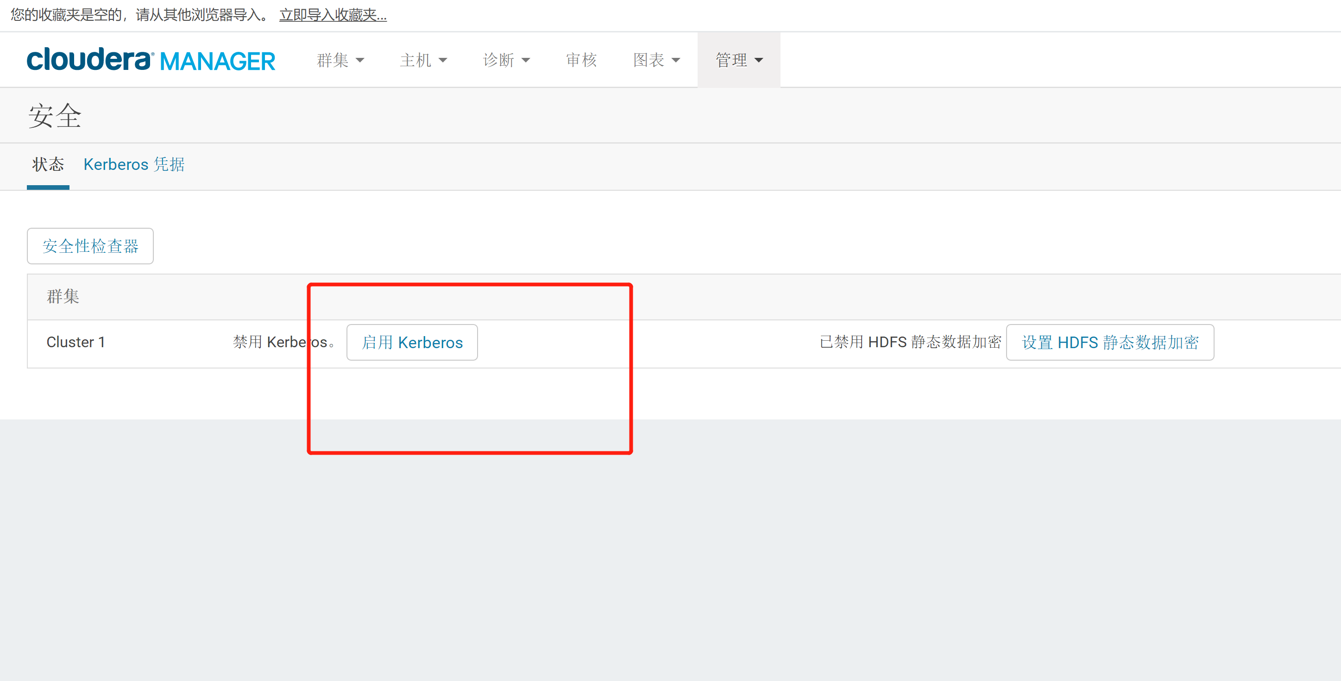Open the 审核 menu item
This screenshot has height=681, width=1341.
[581, 60]
